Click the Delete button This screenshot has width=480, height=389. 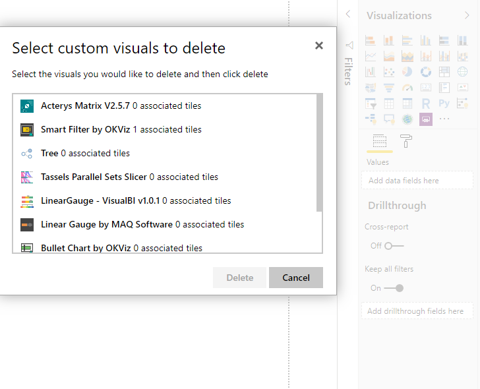[x=240, y=278]
